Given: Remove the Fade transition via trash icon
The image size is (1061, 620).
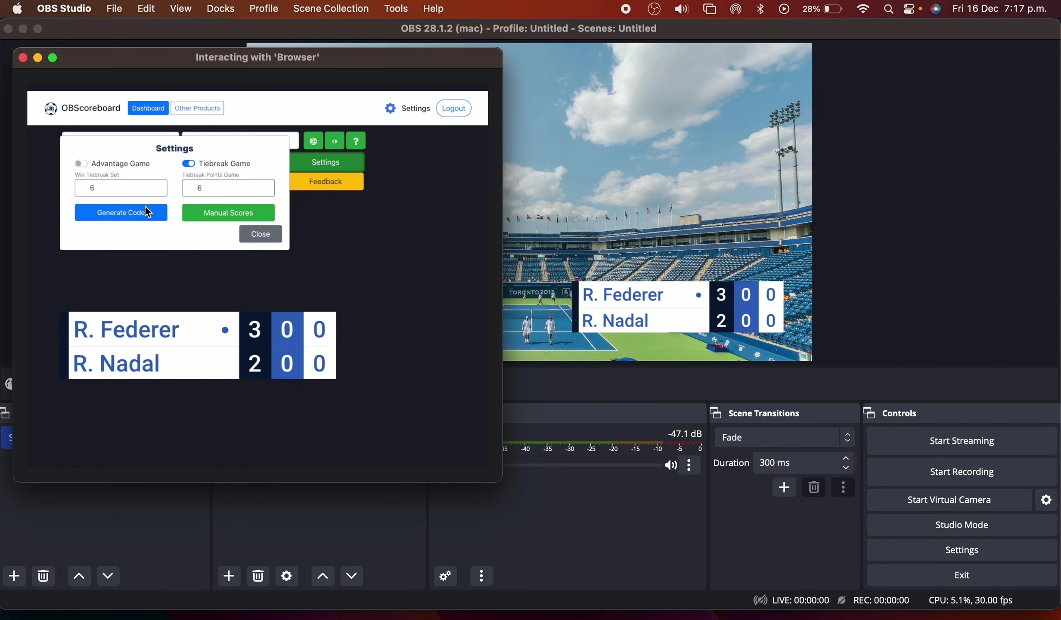Looking at the screenshot, I should point(813,487).
